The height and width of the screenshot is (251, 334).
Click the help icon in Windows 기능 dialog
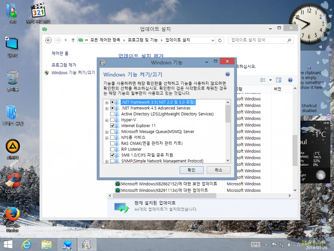228,74
